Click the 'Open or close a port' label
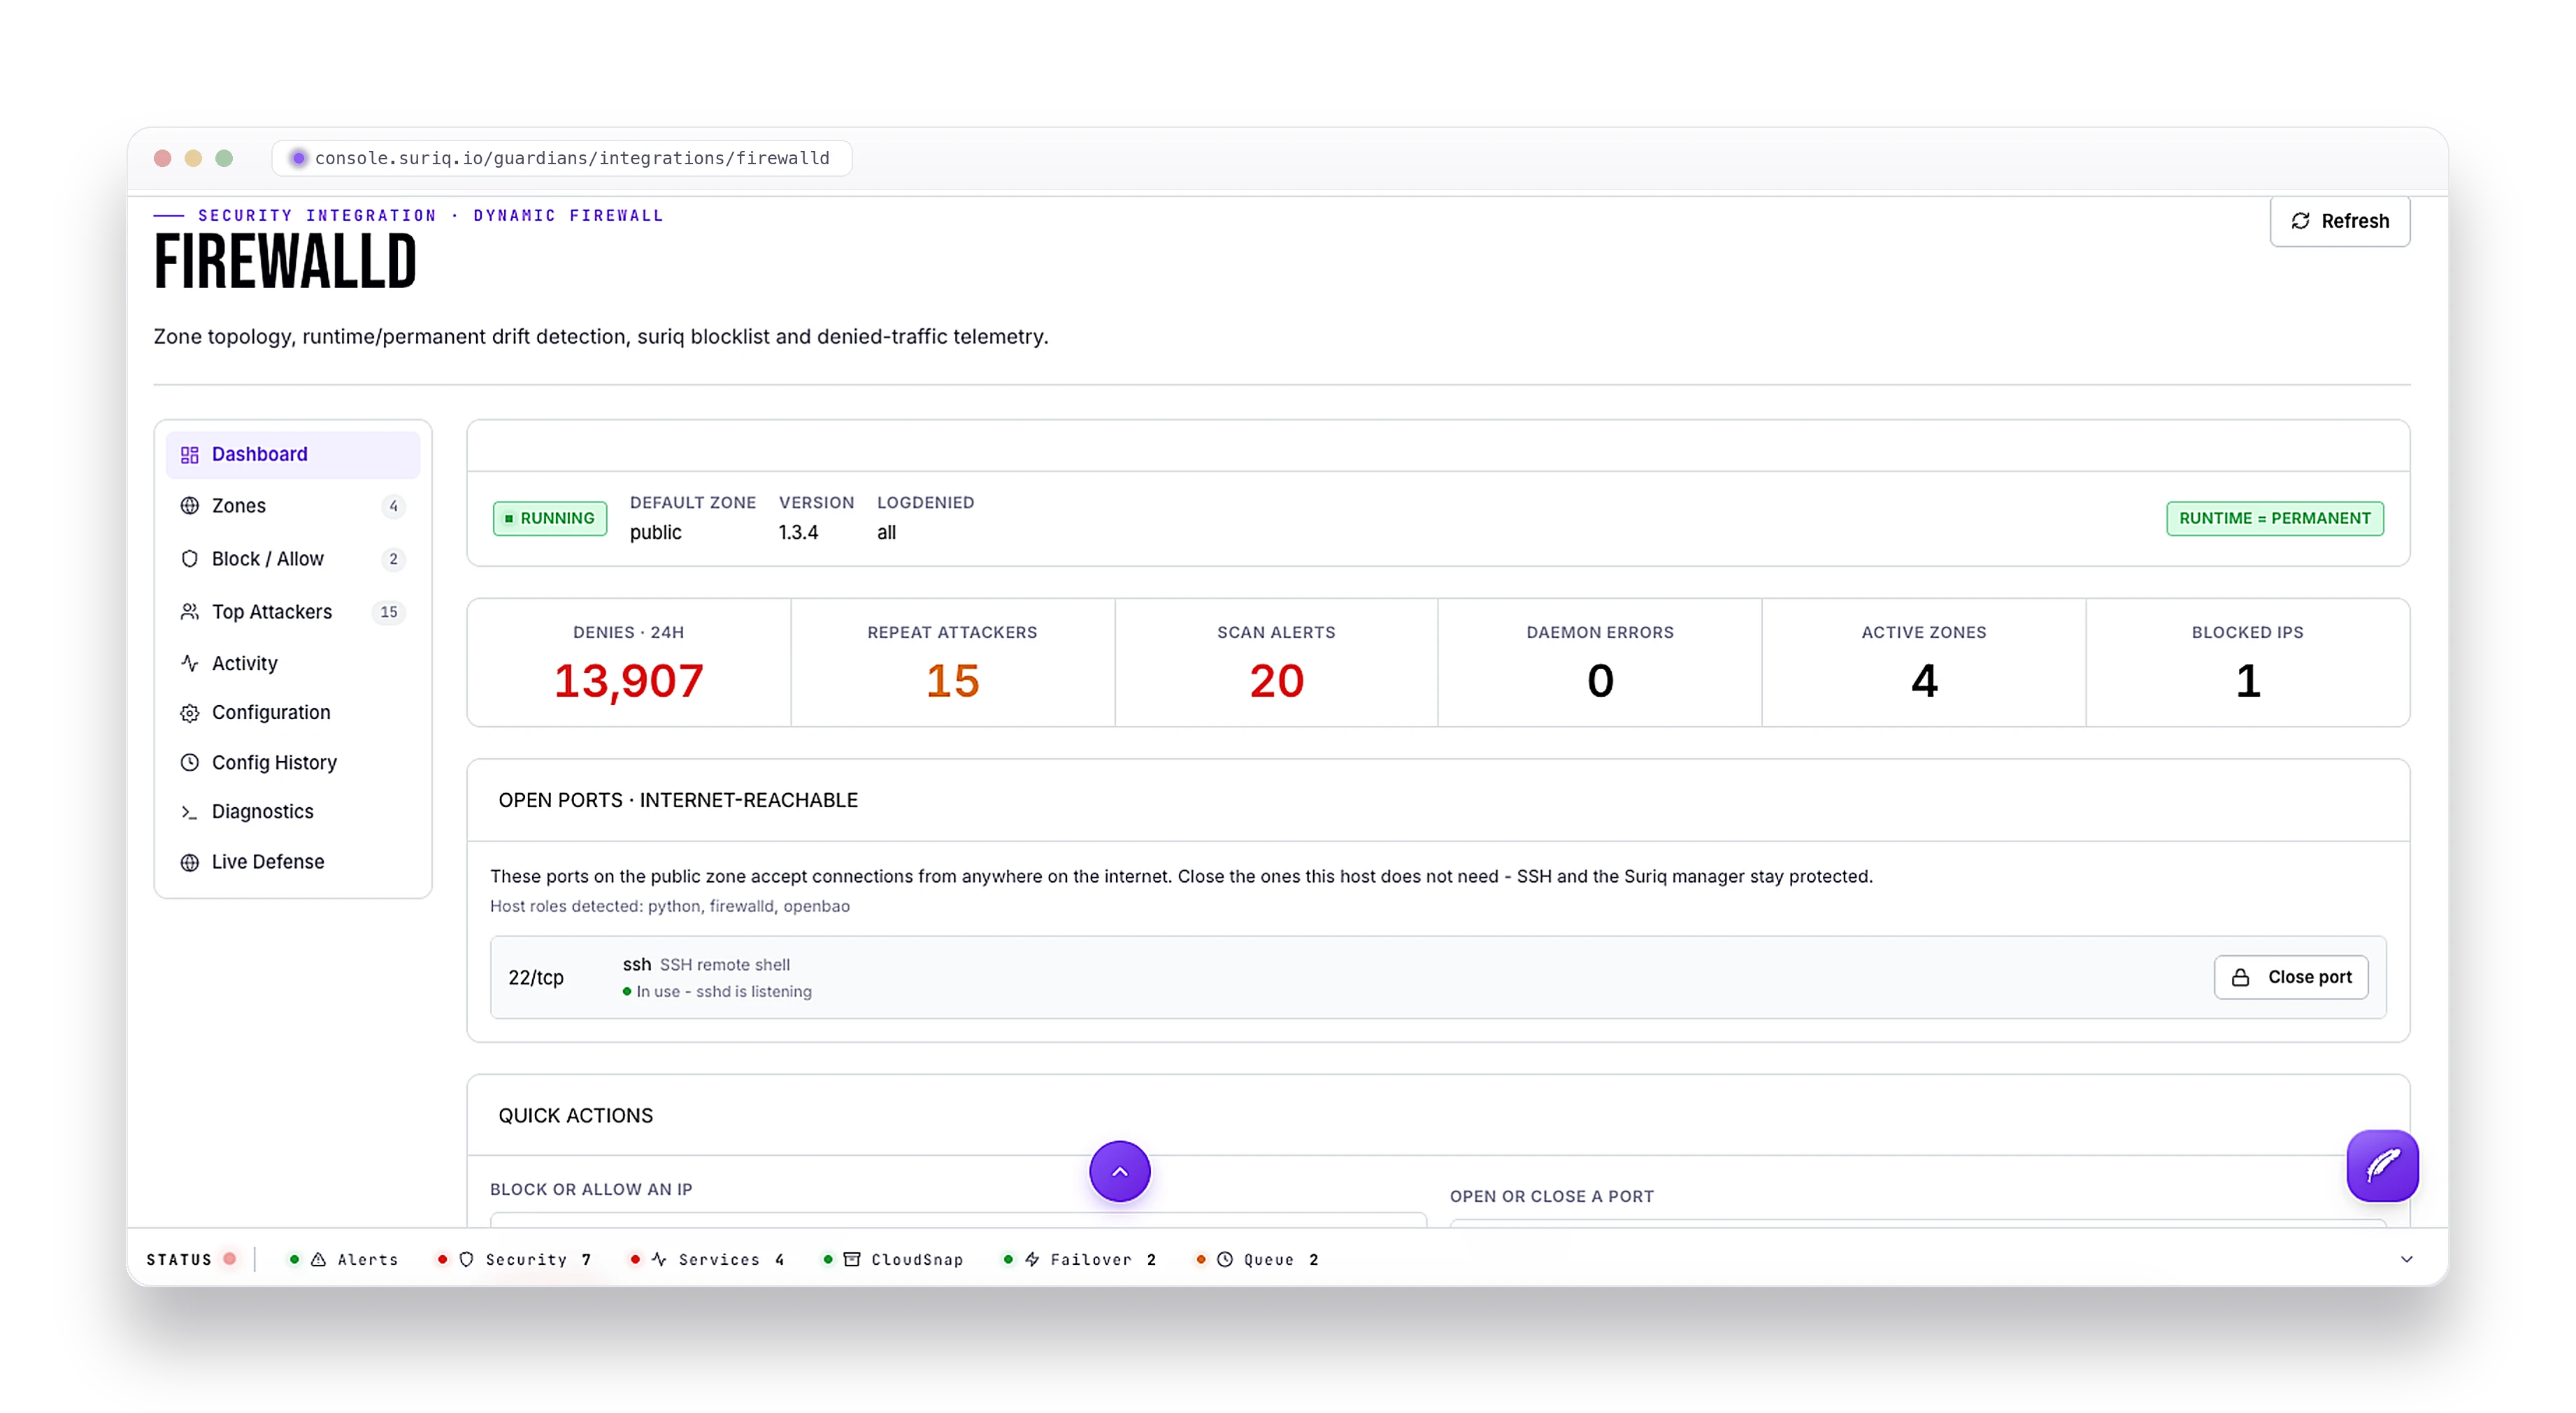The image size is (2576, 1413). (1552, 1196)
